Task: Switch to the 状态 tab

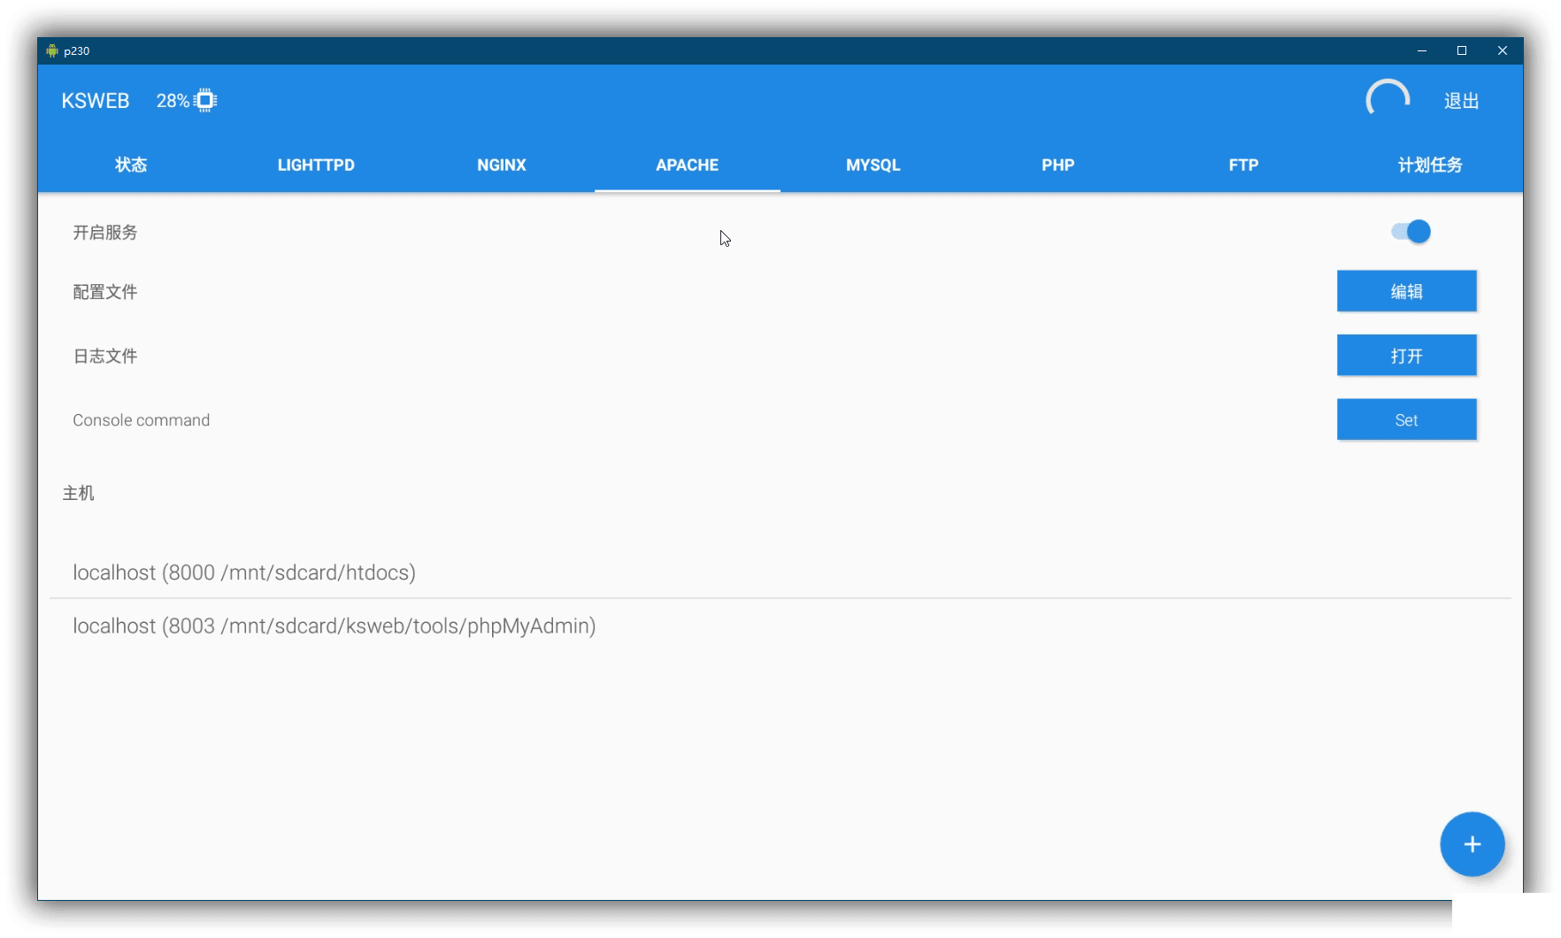Action: [x=131, y=165]
